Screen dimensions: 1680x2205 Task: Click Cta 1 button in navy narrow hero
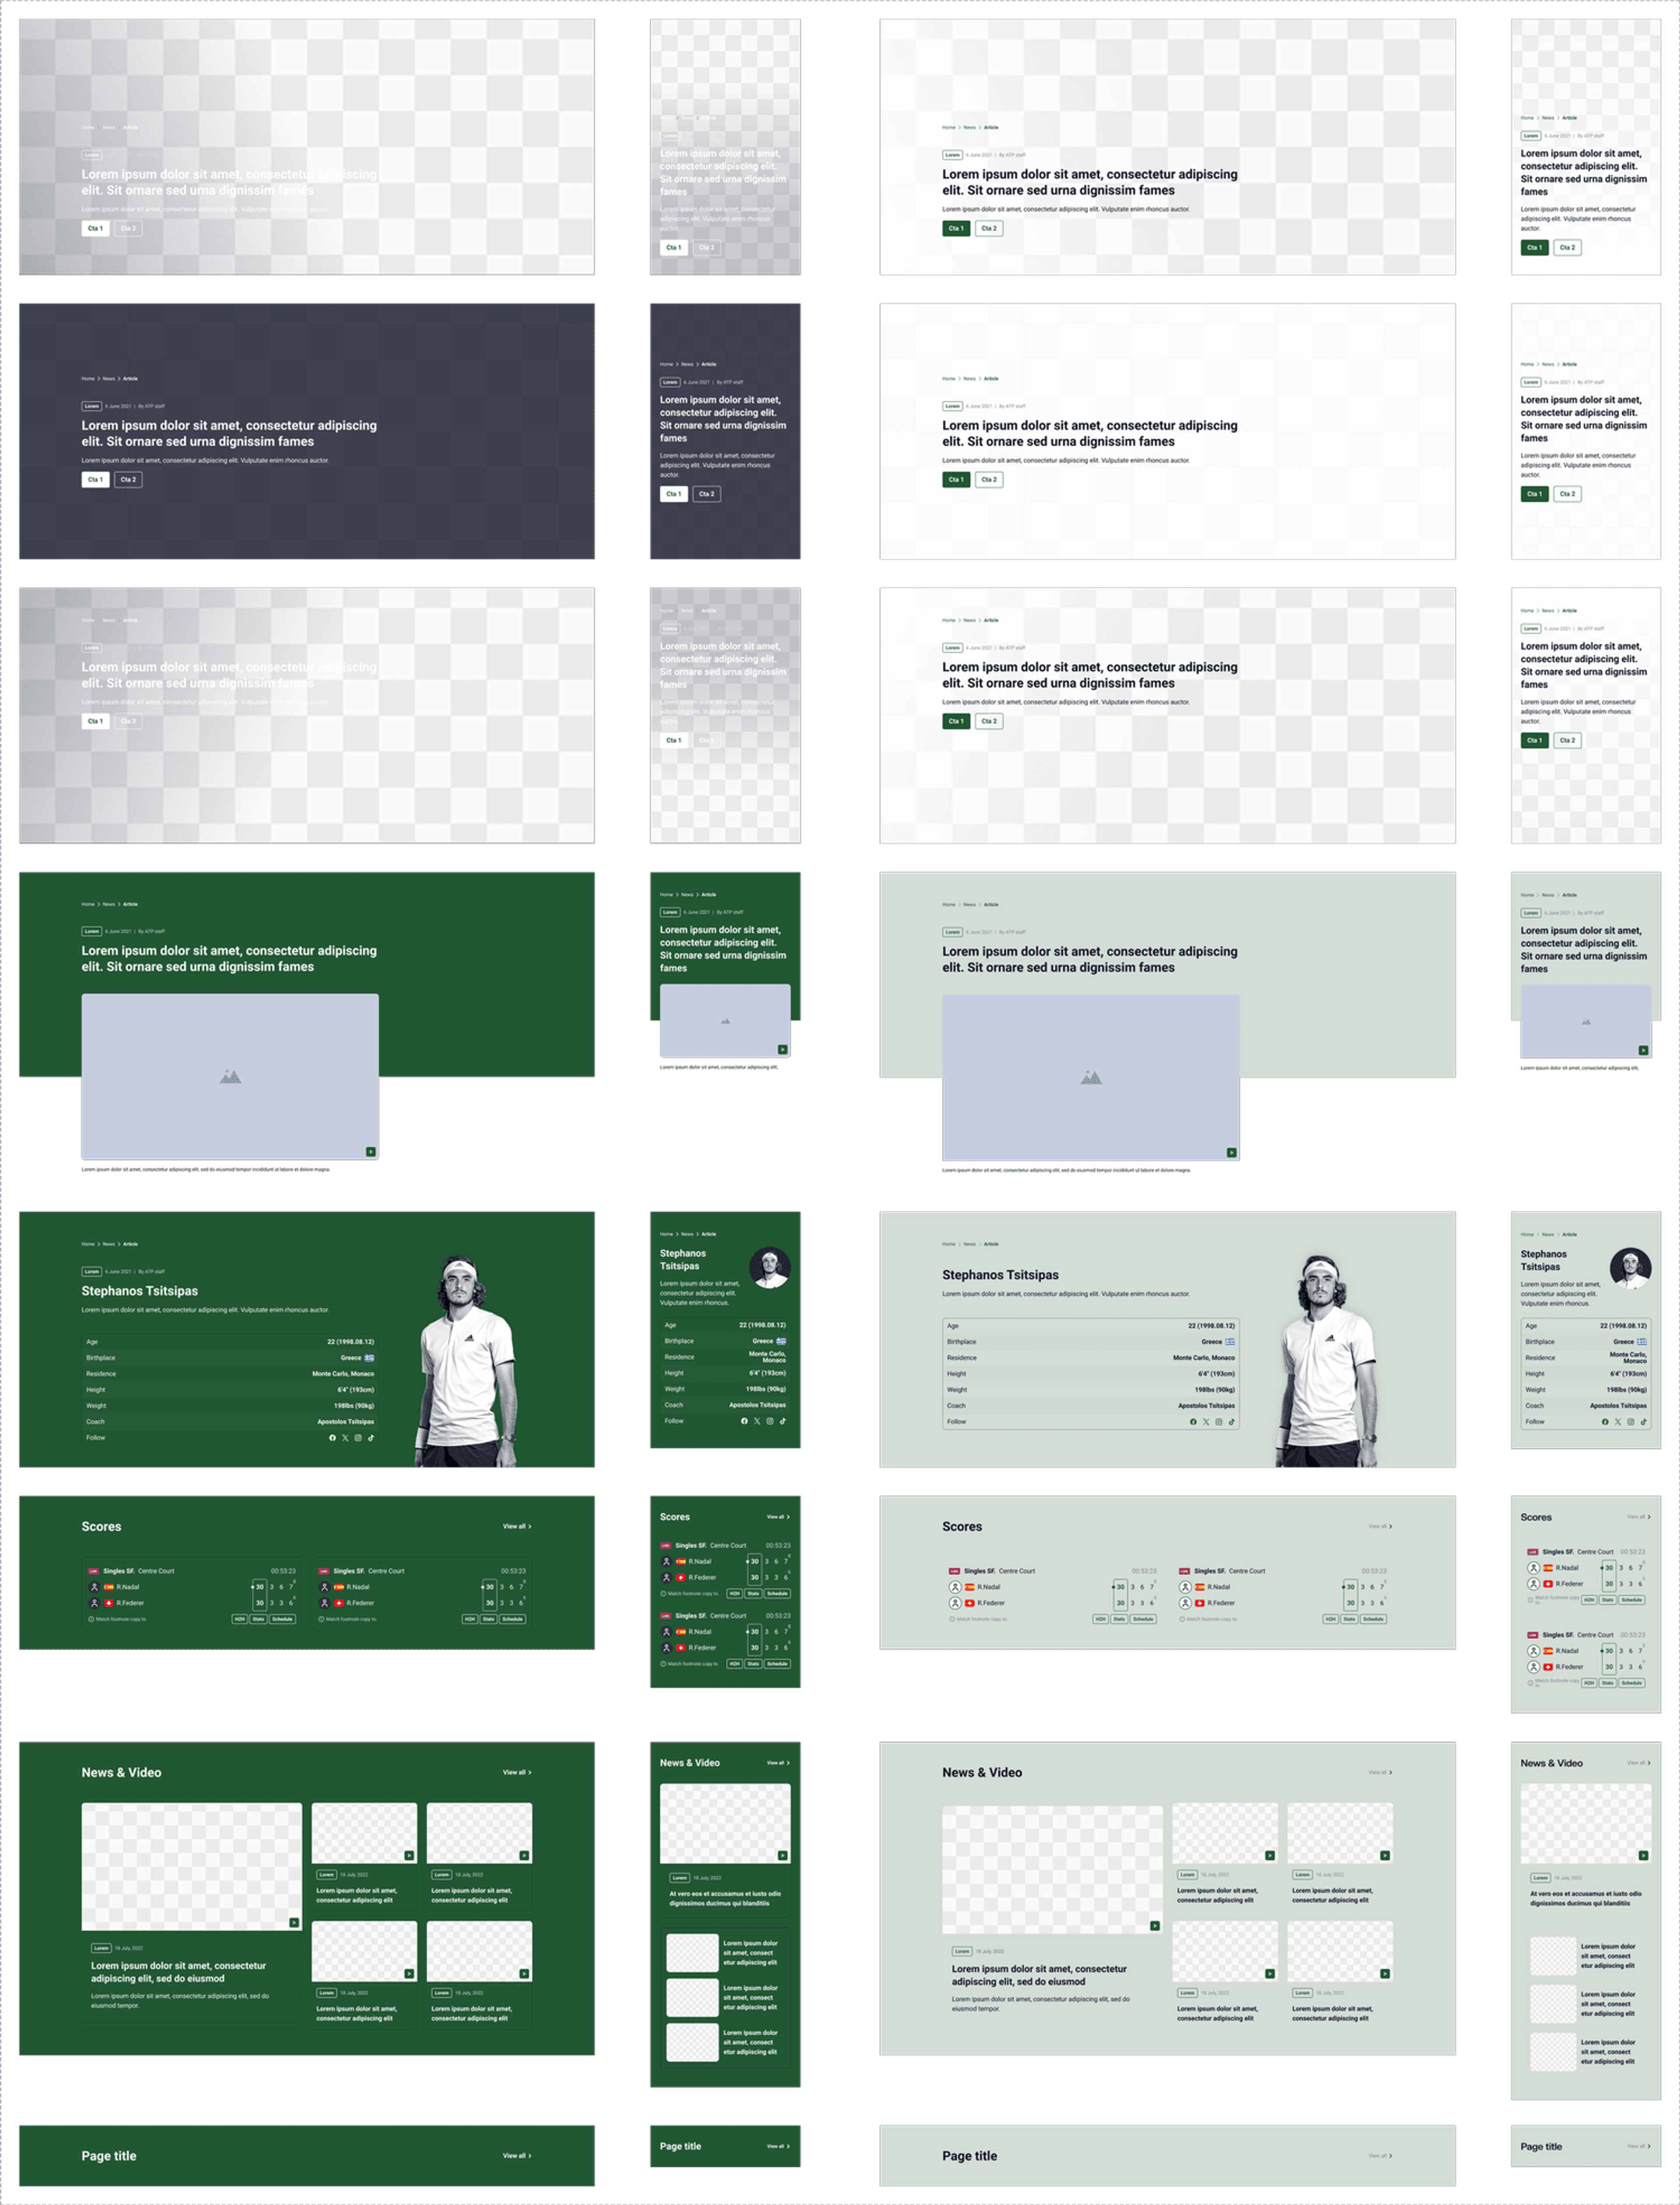(674, 494)
